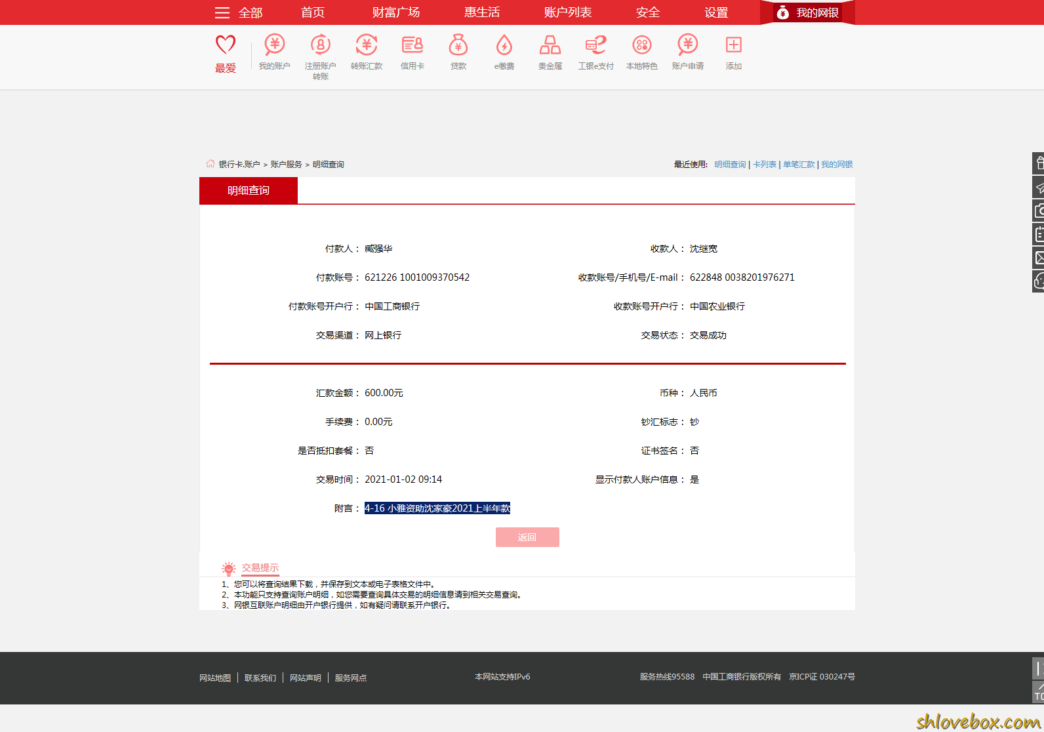
Task: Open the 设置 menu item
Action: pos(716,12)
